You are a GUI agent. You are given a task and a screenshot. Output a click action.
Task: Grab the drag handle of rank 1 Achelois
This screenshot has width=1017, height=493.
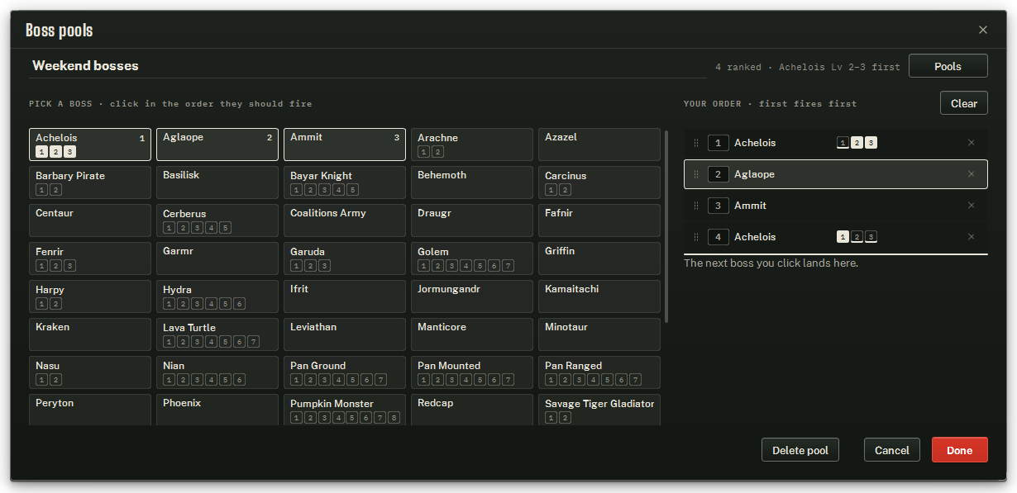[x=695, y=143]
